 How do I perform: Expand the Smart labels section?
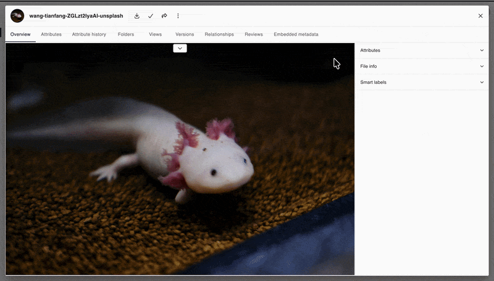click(x=422, y=83)
